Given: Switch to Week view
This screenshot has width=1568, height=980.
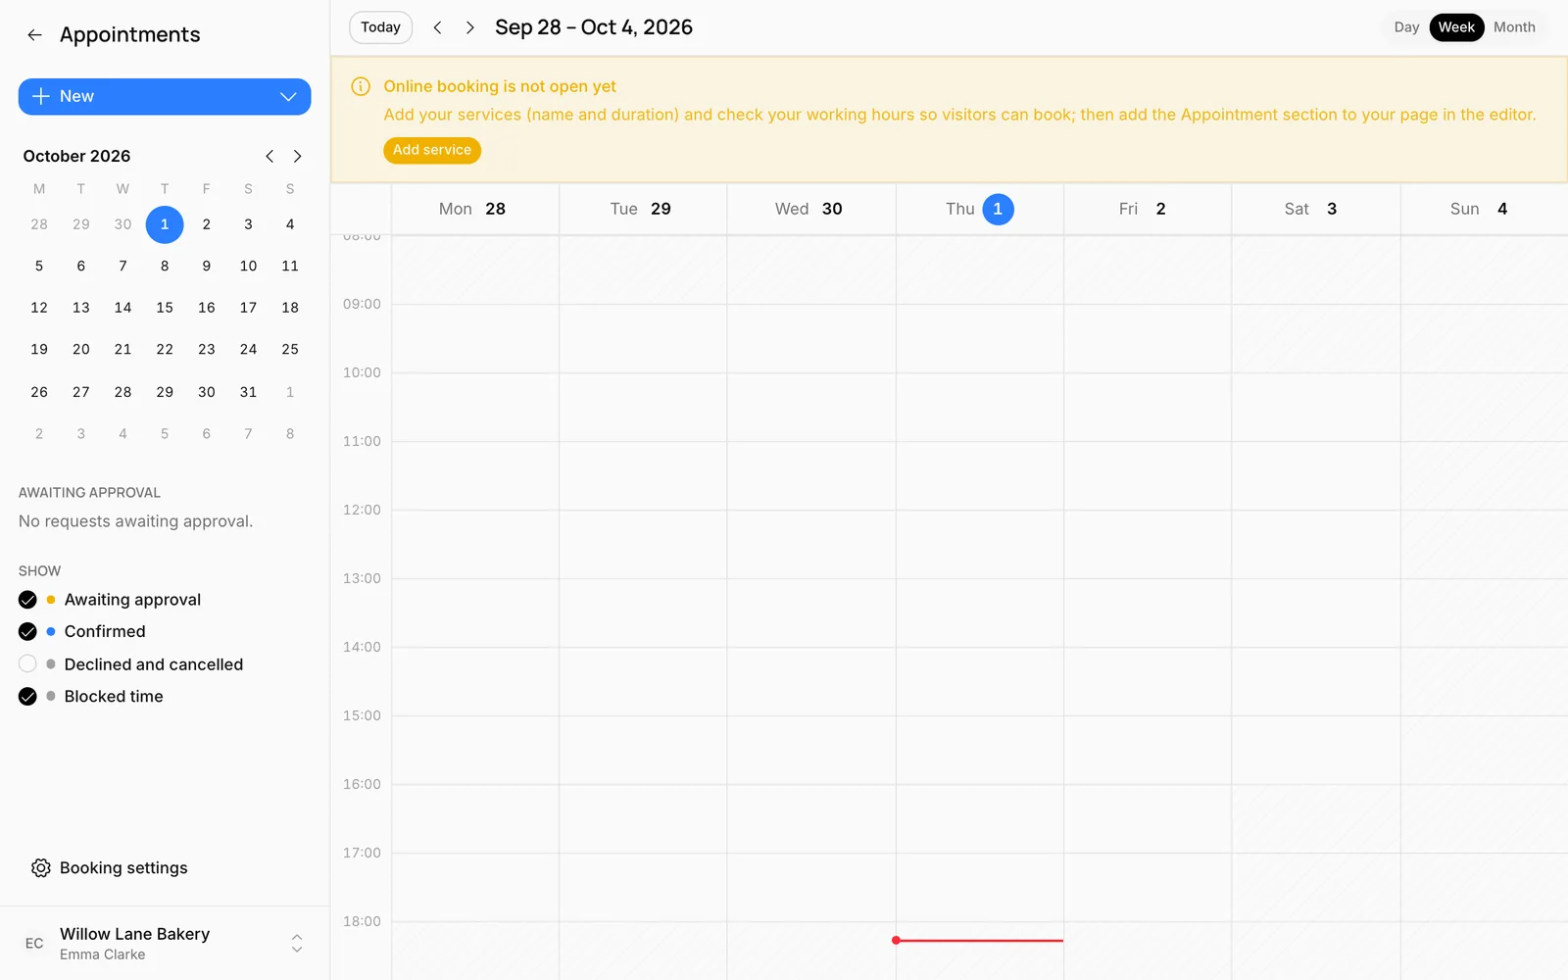Looking at the screenshot, I should tap(1456, 27).
